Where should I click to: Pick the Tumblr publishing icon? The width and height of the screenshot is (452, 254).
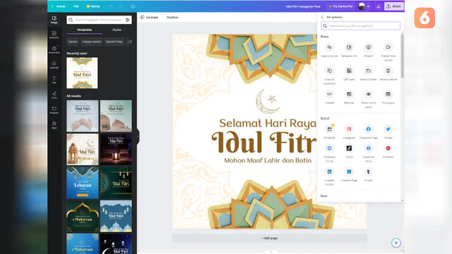click(x=368, y=172)
